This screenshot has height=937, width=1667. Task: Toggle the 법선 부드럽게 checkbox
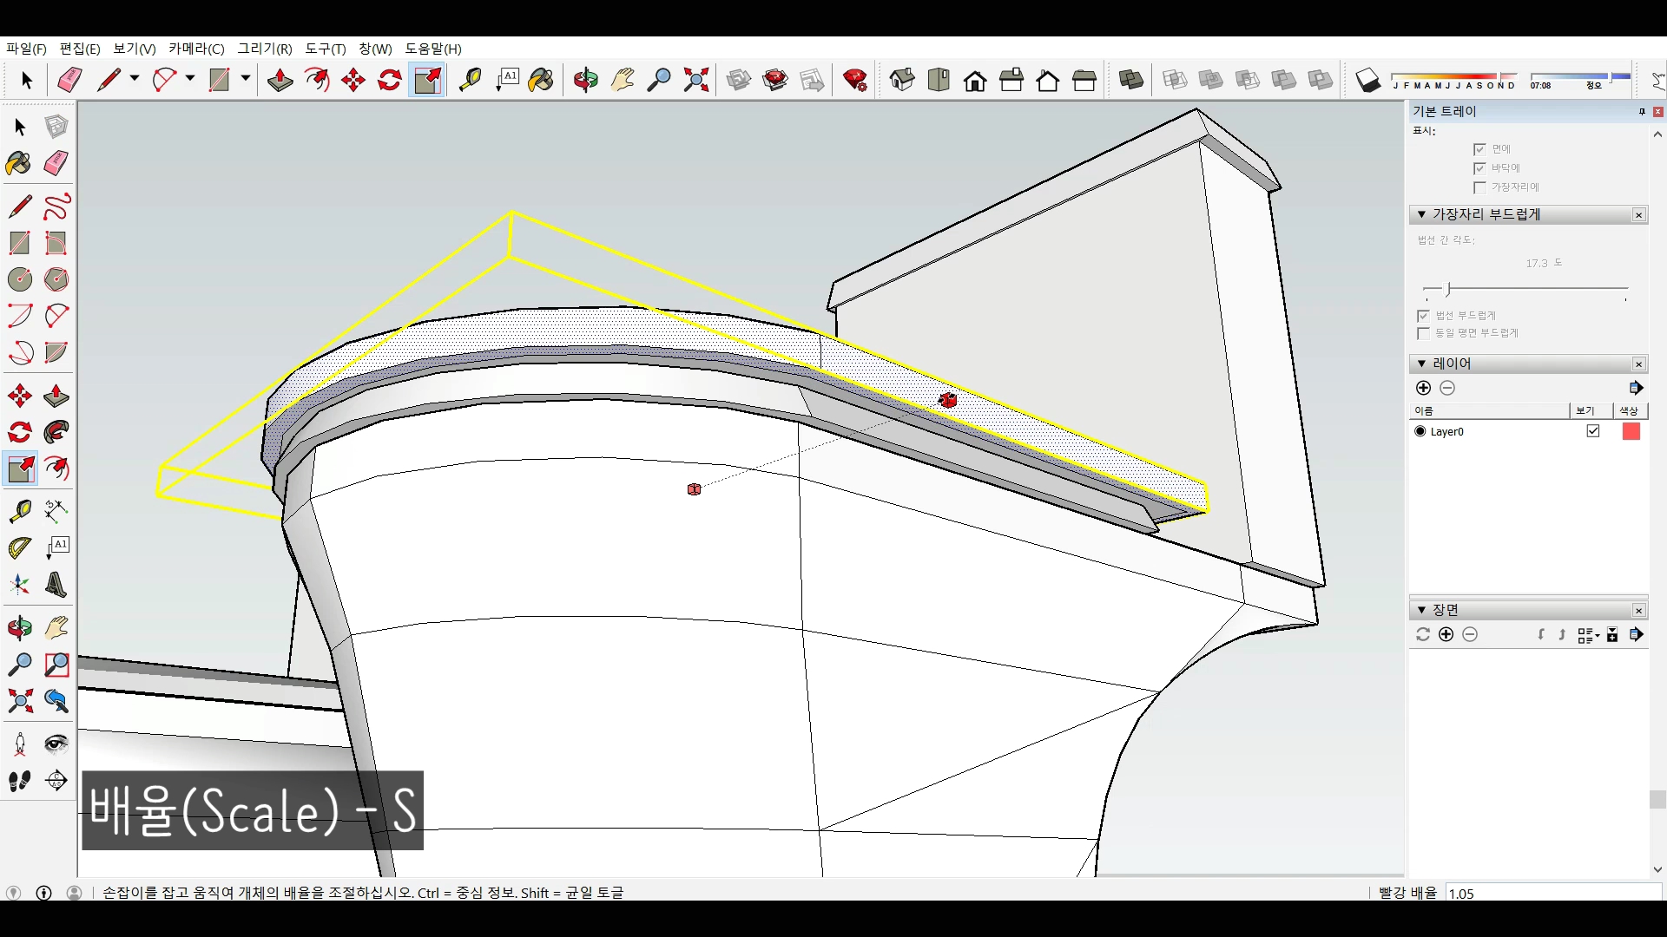(x=1423, y=316)
